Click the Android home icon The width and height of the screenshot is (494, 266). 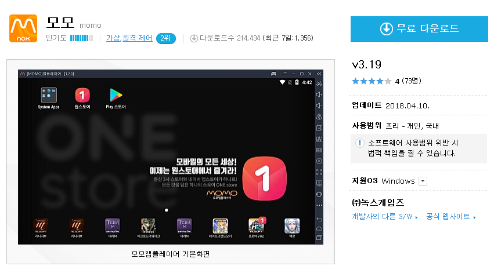pos(319,228)
